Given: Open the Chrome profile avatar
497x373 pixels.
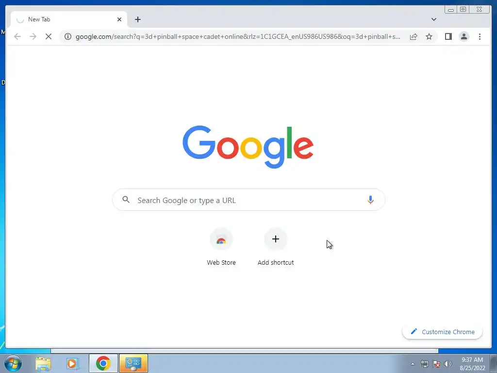Looking at the screenshot, I should pos(464,36).
